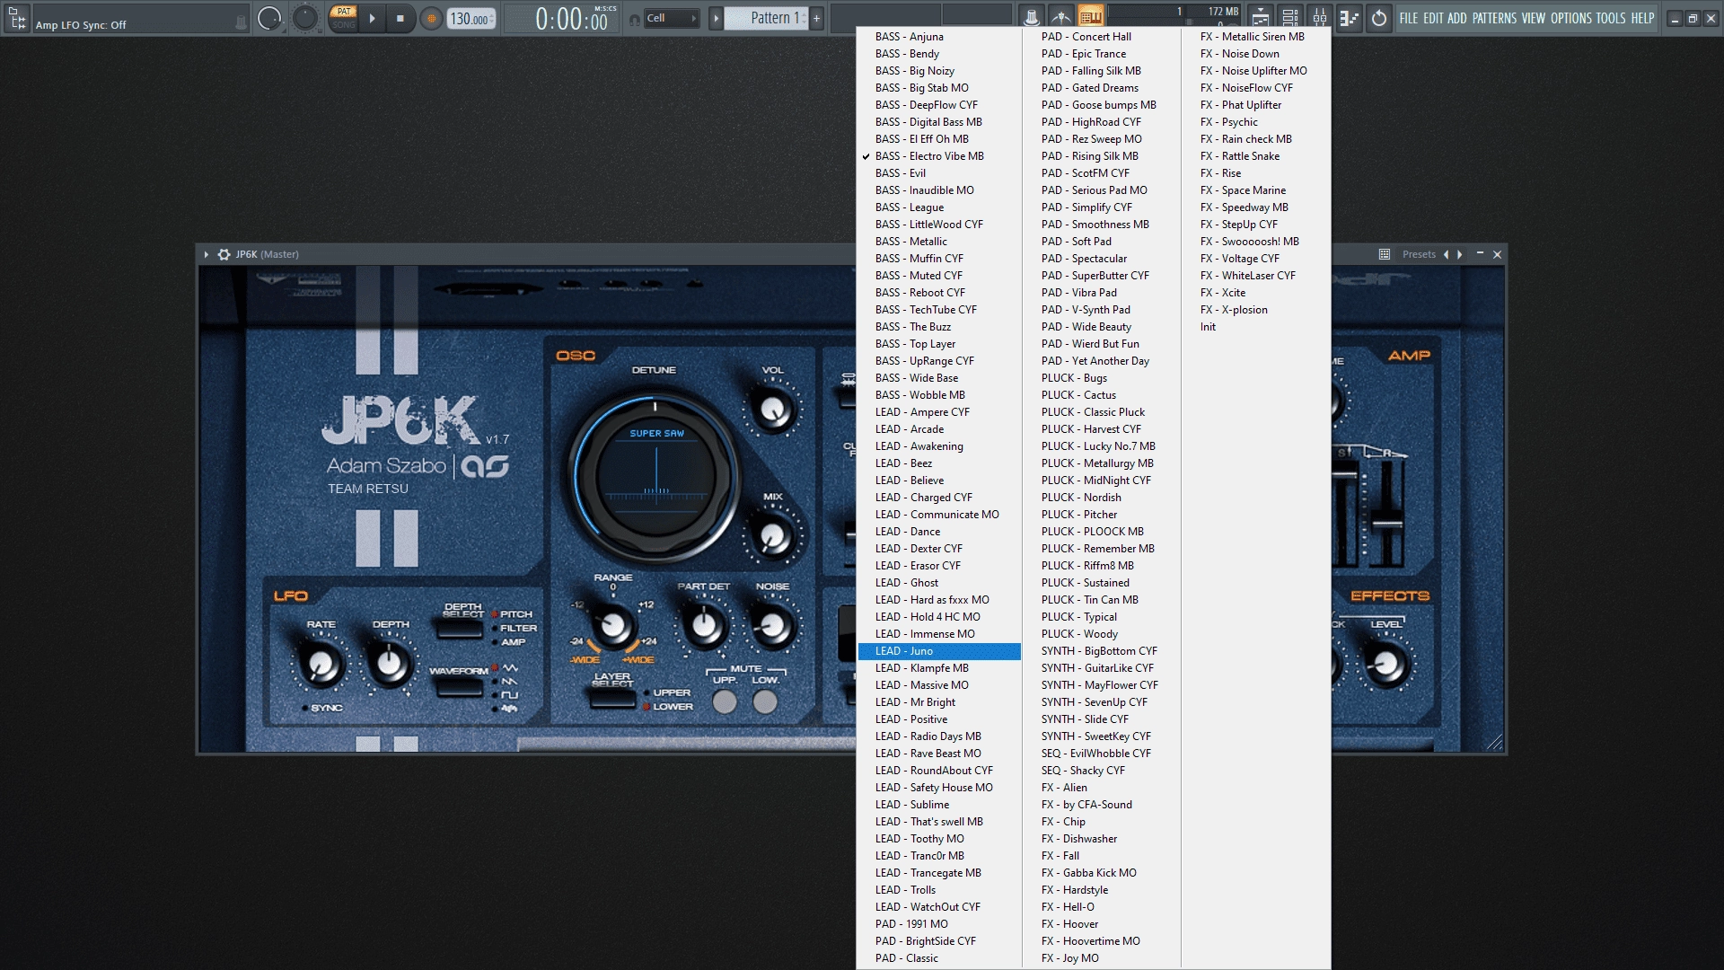Open the Cell snap dropdown

673,18
